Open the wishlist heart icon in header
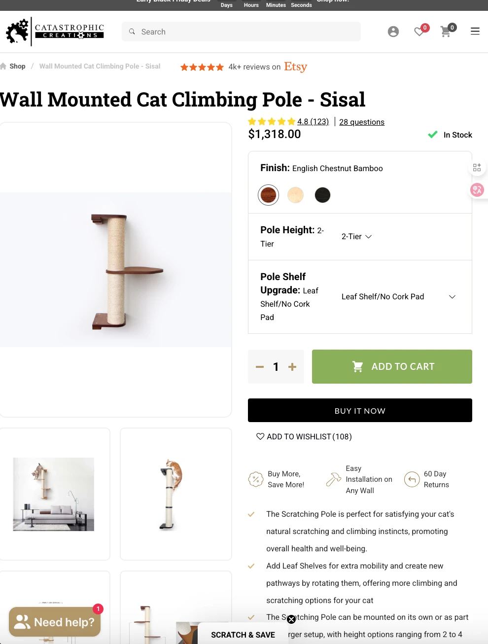Viewport: 488px width, 644px height. 419,32
